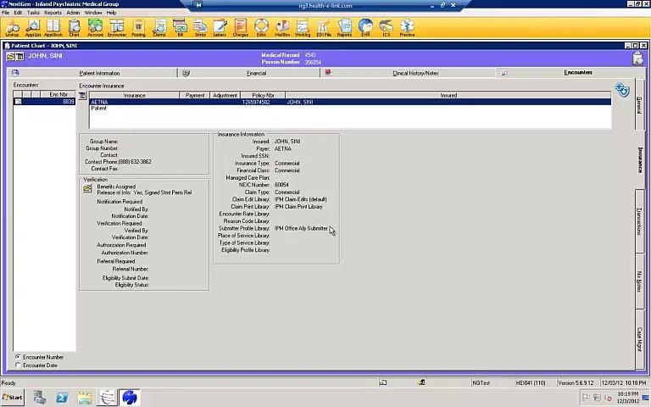The image size is (651, 407).
Task: Open the Reports toolbar tool
Action: tap(344, 28)
